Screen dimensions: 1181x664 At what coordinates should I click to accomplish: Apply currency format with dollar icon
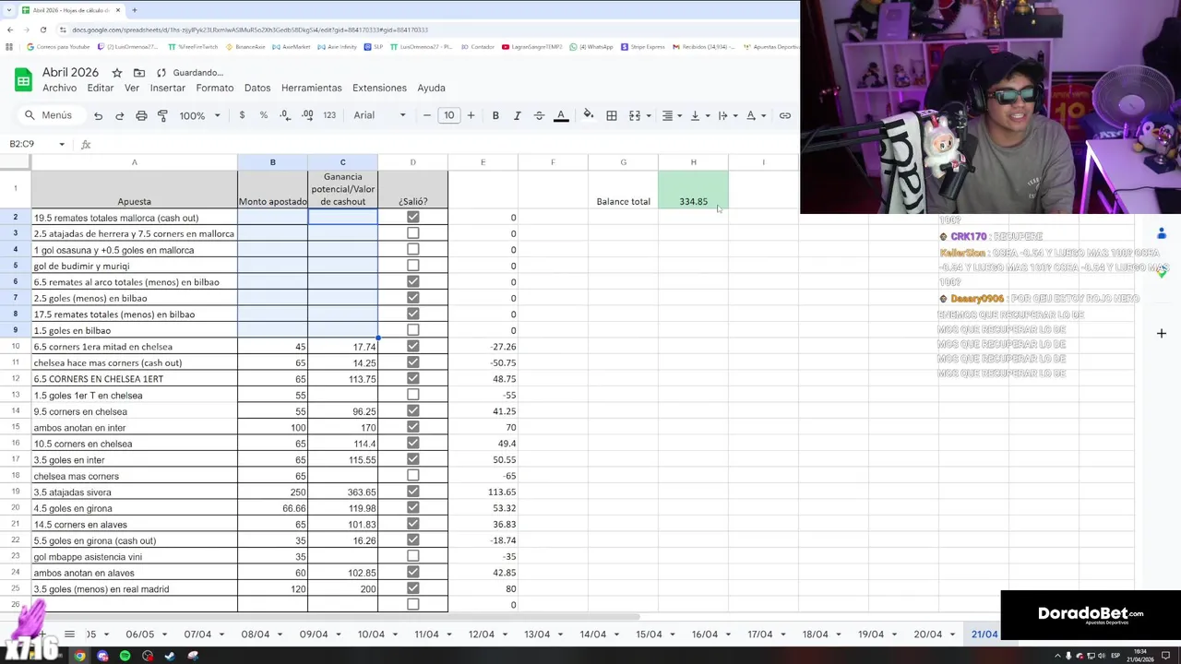tap(242, 115)
